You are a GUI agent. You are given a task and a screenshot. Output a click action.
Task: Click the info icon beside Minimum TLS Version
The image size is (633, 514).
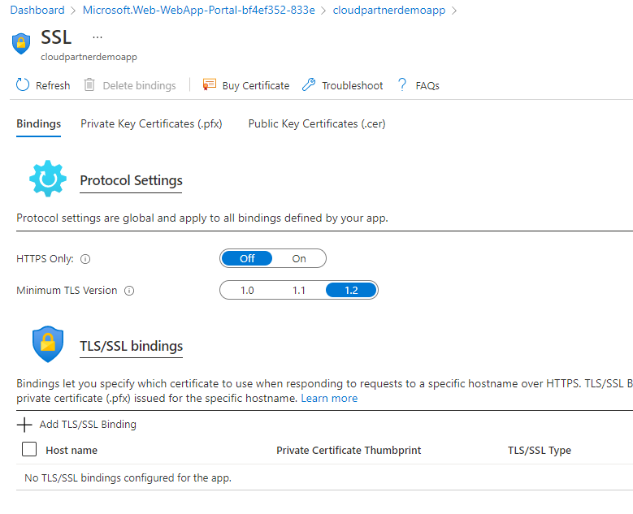pyautogui.click(x=129, y=291)
